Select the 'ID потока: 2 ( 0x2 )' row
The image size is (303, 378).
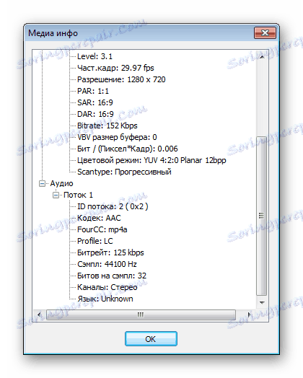pyautogui.click(x=113, y=207)
